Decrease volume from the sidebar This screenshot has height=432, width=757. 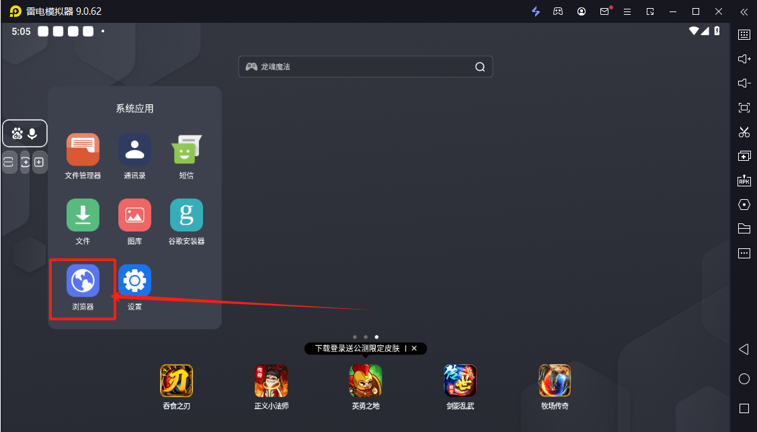coord(744,83)
